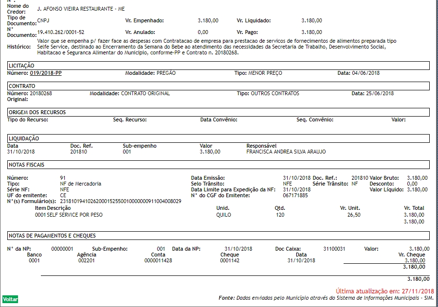Click UF do emitente value CE

(x=63, y=195)
